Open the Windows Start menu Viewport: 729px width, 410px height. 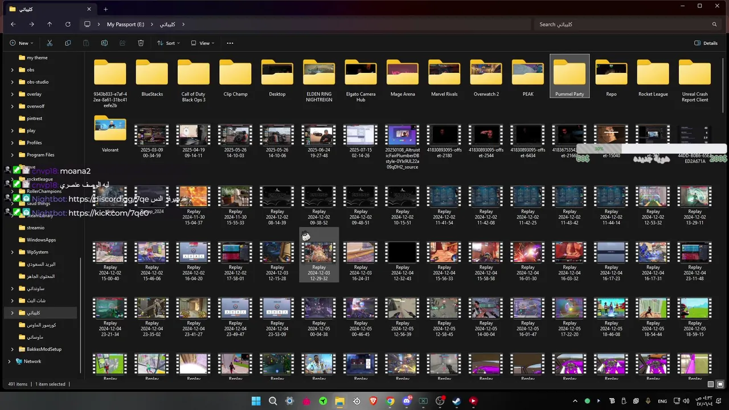[x=256, y=401]
